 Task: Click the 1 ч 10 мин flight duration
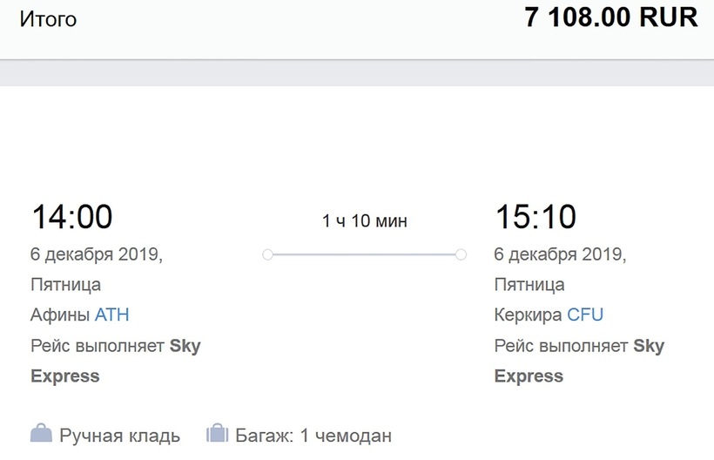(365, 221)
